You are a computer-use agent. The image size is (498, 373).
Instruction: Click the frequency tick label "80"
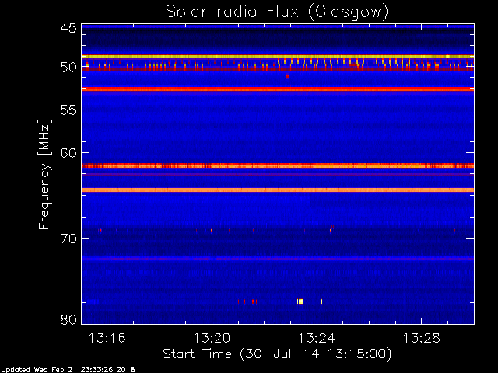point(68,319)
